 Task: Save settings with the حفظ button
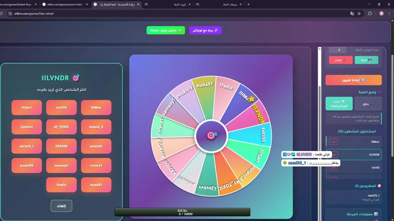pyautogui.click(x=366, y=60)
